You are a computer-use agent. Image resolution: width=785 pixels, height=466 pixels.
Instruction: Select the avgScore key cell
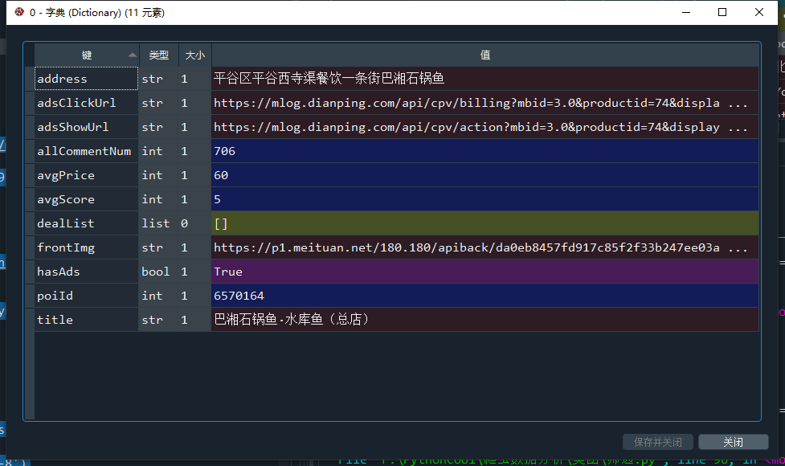(x=86, y=199)
